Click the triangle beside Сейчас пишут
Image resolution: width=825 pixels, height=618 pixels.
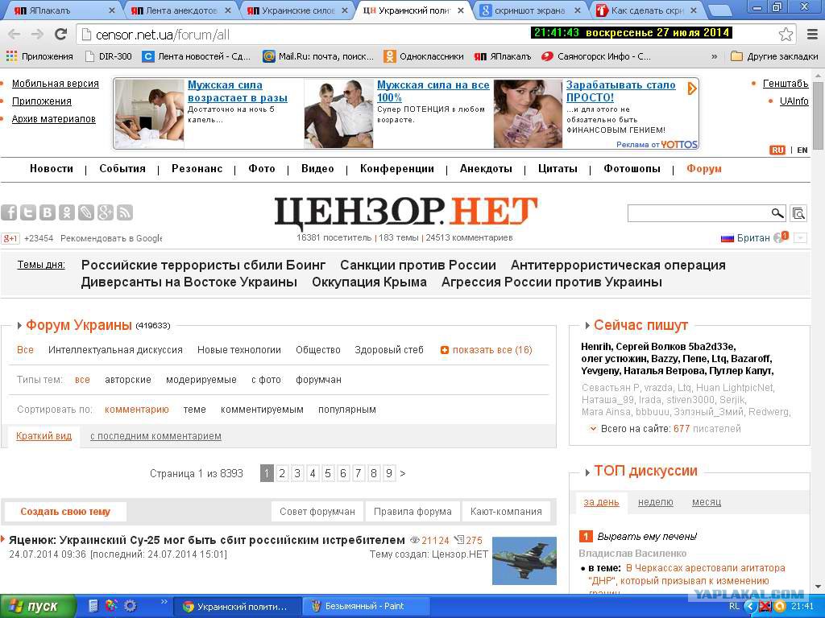click(587, 326)
